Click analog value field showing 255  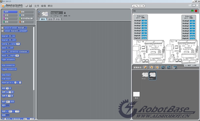18,44
